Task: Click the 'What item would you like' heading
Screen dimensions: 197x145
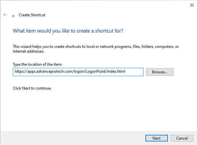Action: click(x=68, y=31)
